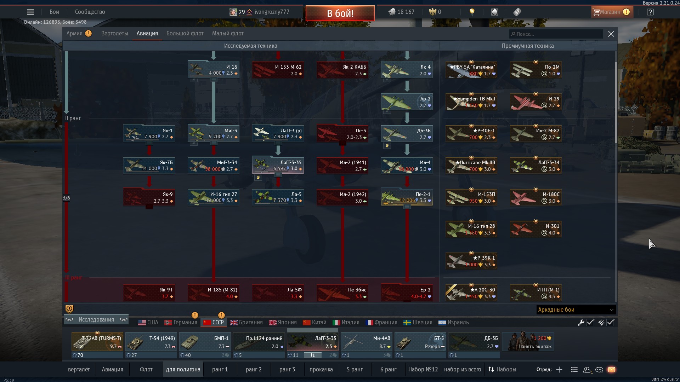Select the Швеция nation
The height and width of the screenshot is (382, 680).
418,323
